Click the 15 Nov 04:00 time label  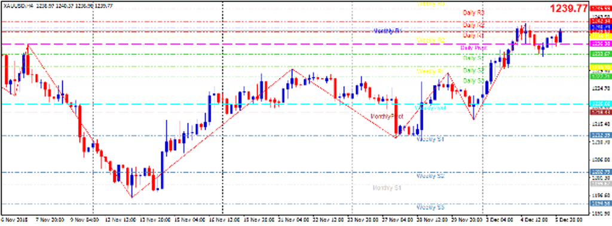[x=189, y=219]
